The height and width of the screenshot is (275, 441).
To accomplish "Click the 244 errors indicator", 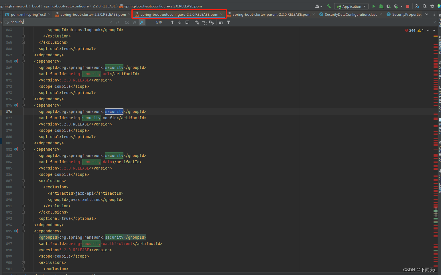I will [410, 30].
